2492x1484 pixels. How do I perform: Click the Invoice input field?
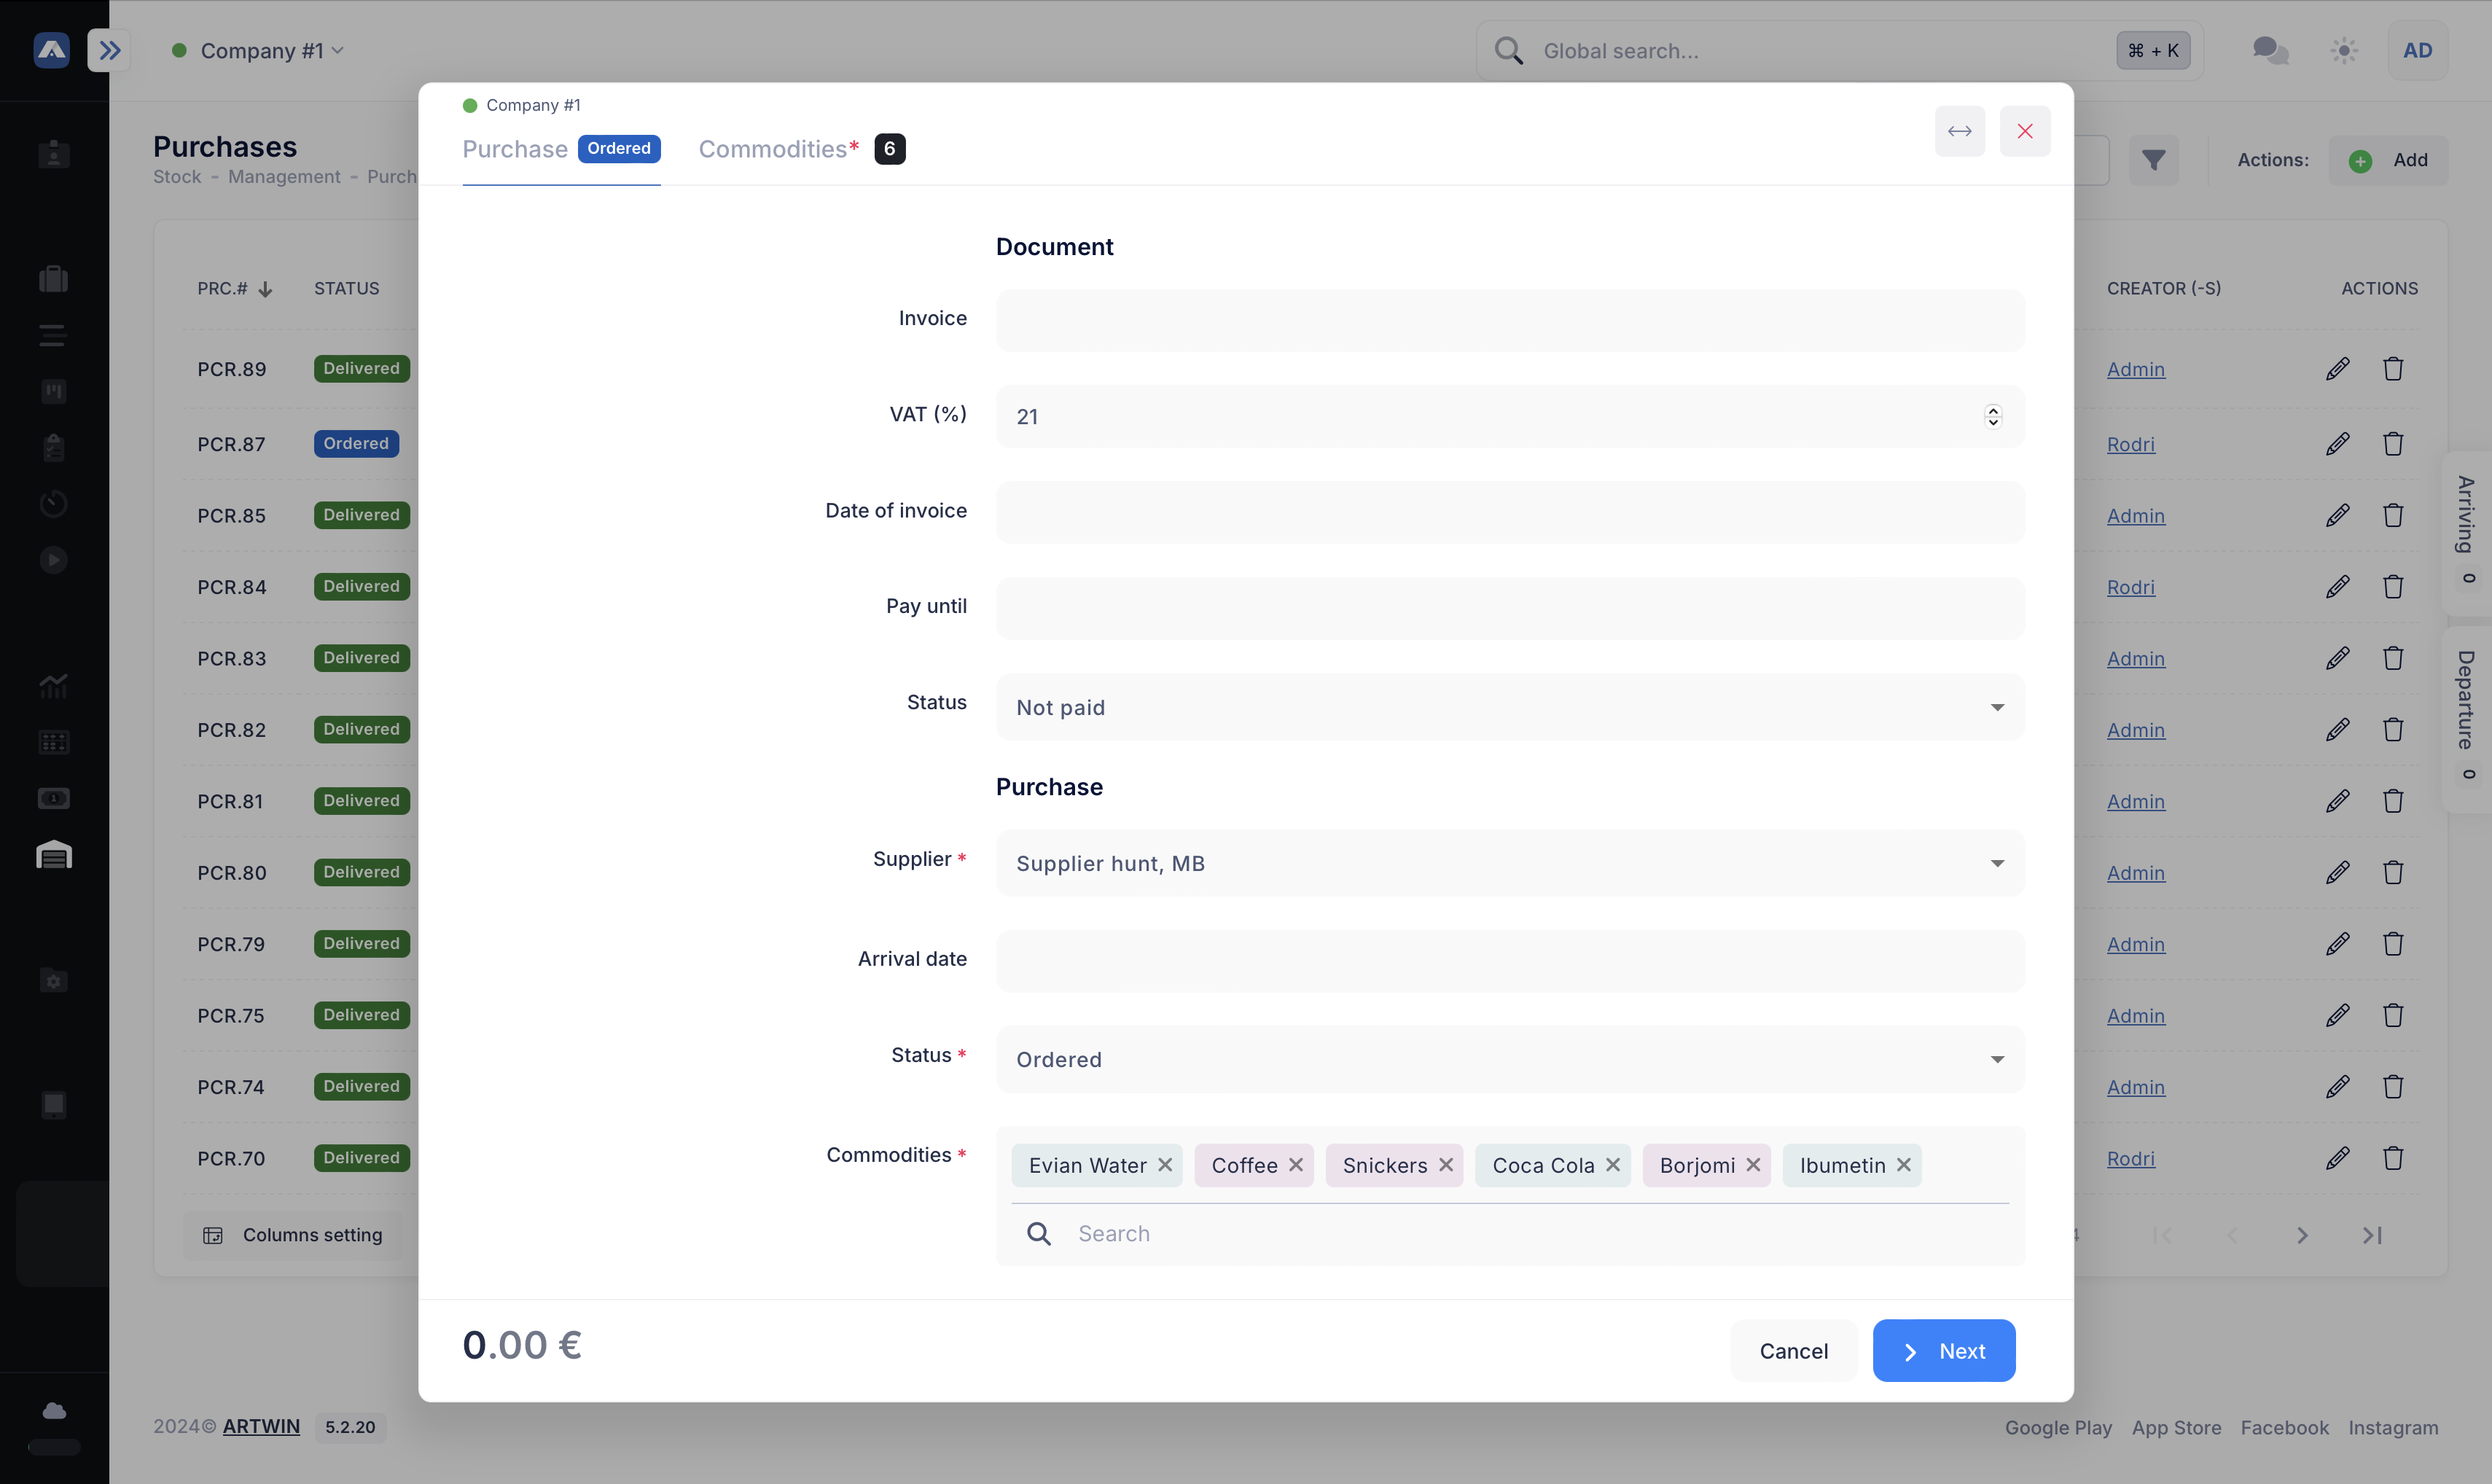[1509, 320]
